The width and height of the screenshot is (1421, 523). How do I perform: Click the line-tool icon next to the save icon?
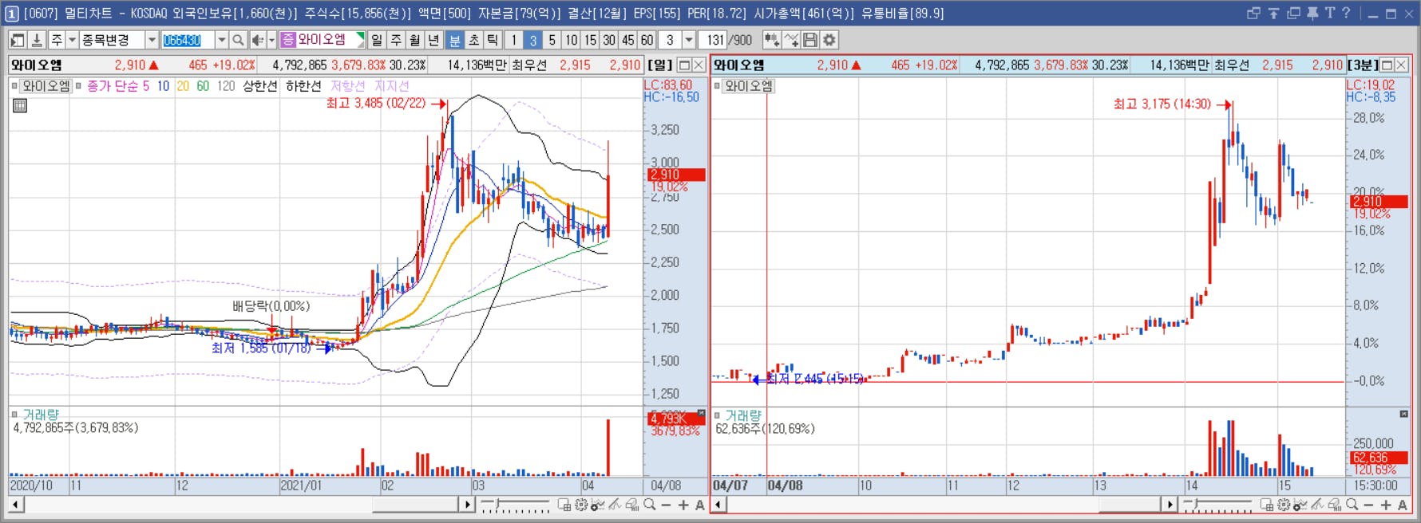click(791, 40)
